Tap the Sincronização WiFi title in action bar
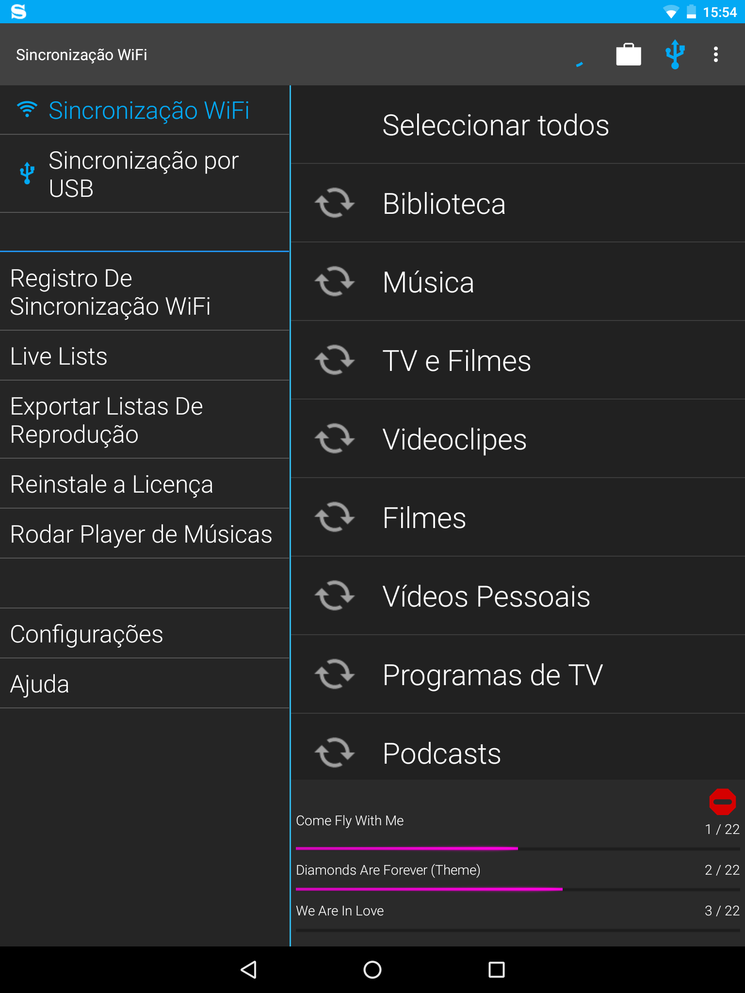745x993 pixels. tap(81, 55)
